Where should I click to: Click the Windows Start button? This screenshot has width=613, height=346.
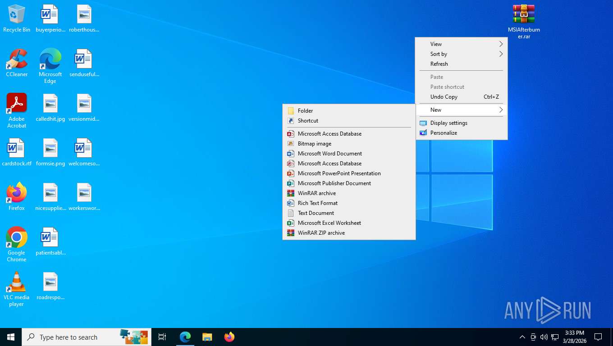point(11,337)
